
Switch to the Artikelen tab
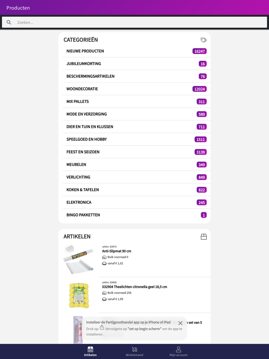click(90, 351)
